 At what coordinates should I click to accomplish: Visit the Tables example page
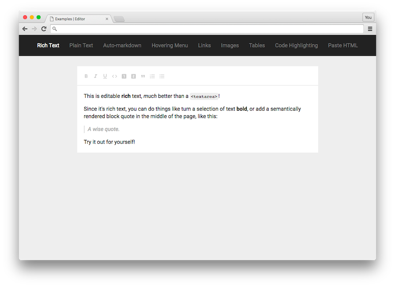[x=257, y=45]
